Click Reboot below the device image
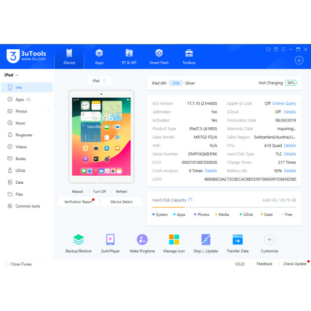The width and height of the screenshot is (311, 311). [78, 191]
